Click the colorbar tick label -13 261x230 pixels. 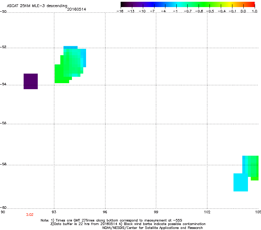click(131, 11)
